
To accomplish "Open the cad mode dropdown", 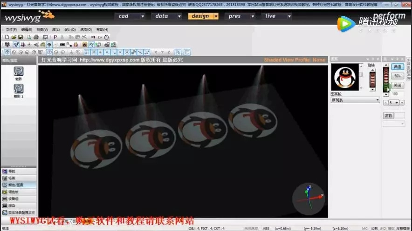I will coord(143,16).
